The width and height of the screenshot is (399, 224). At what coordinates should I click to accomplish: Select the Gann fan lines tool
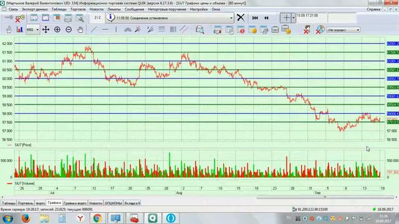tap(150, 30)
